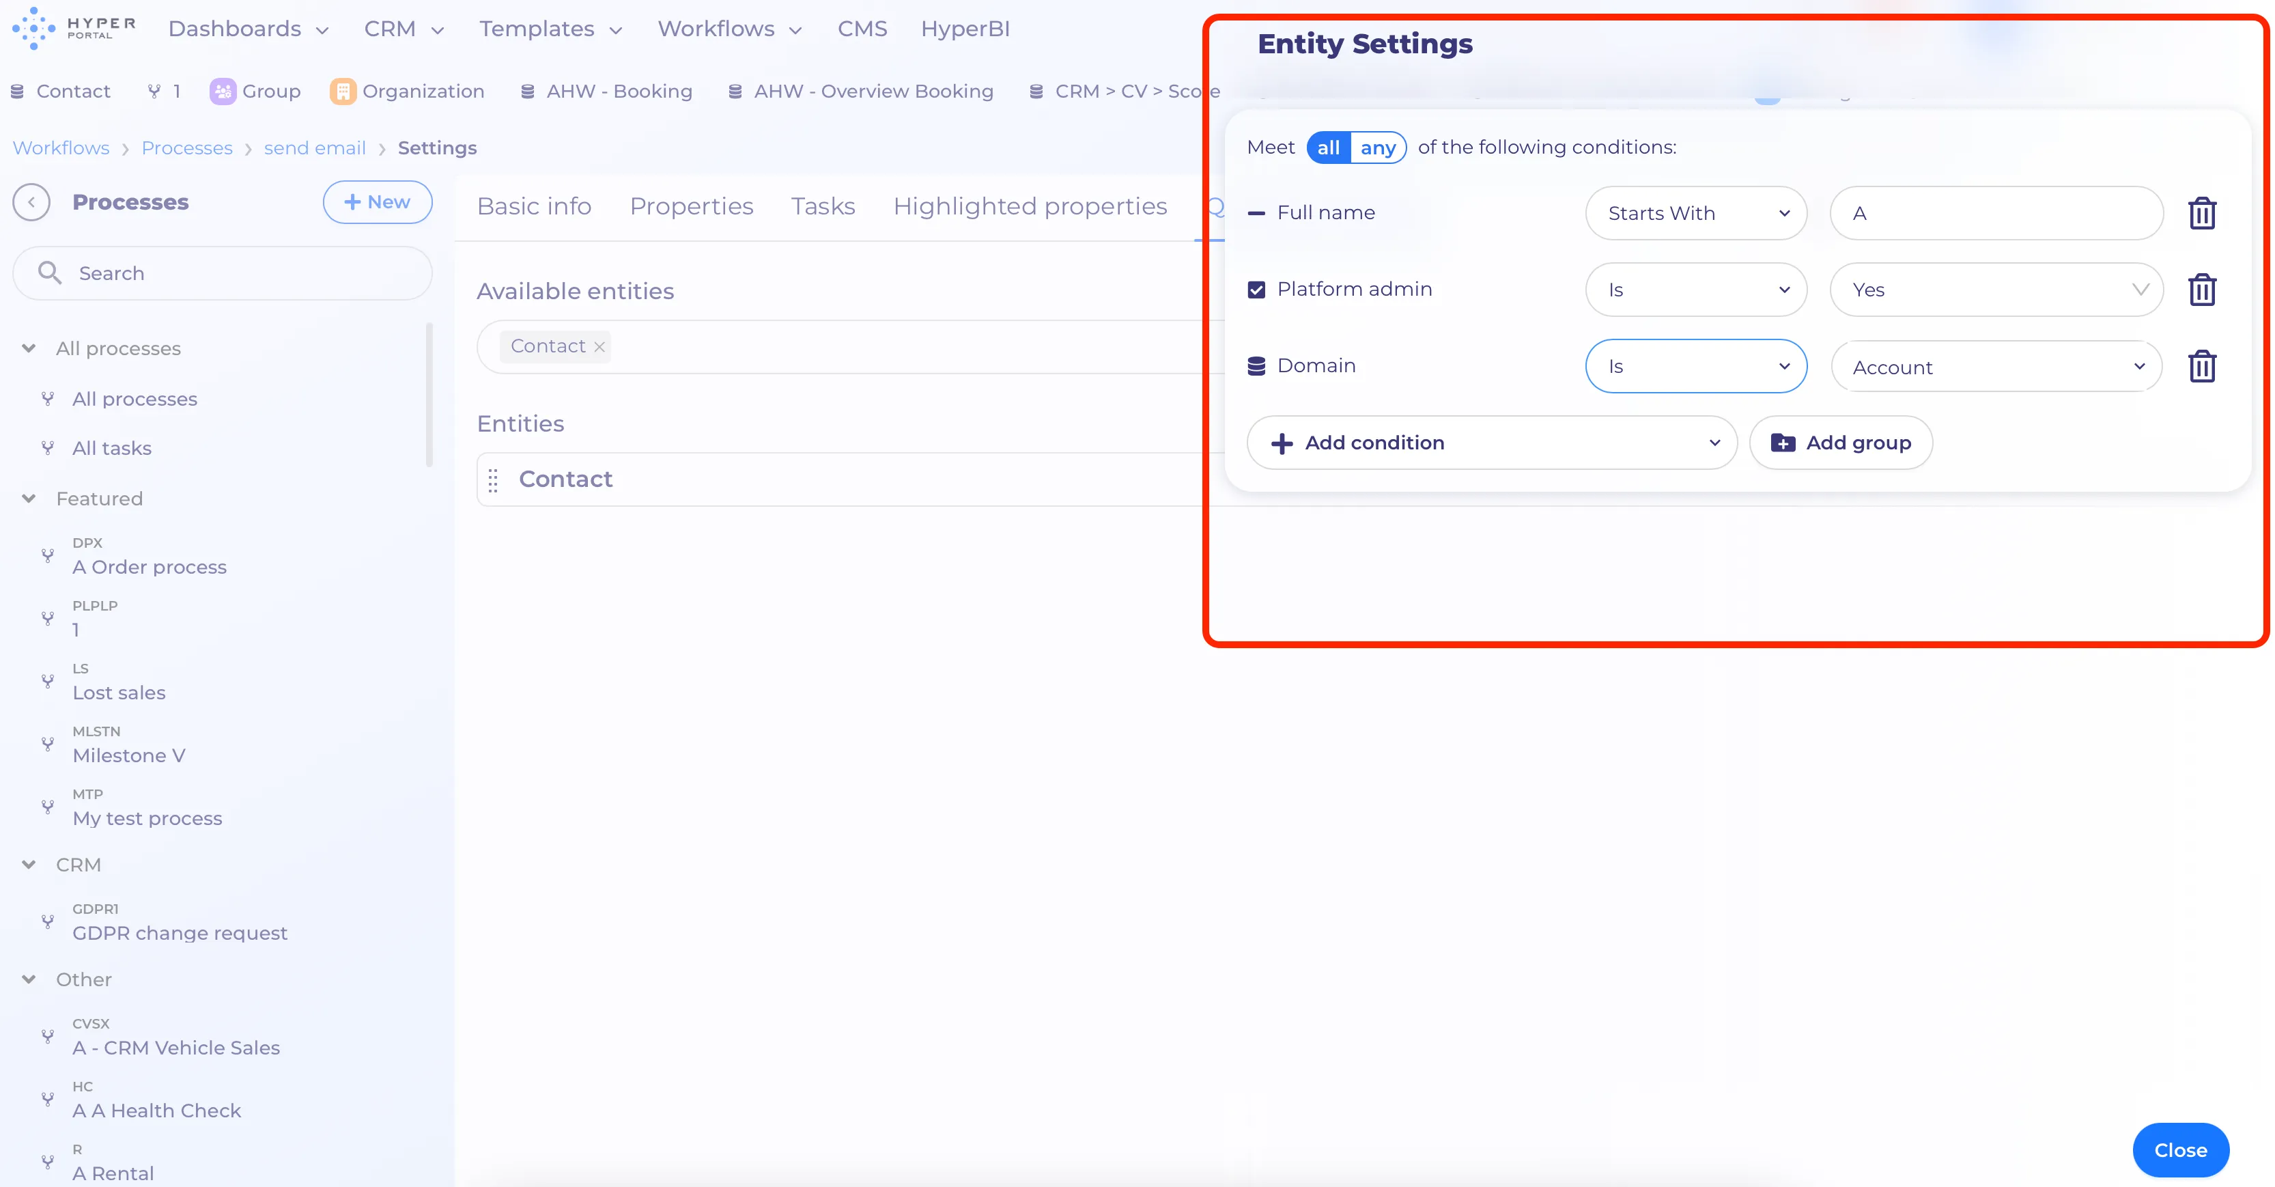The height and width of the screenshot is (1187, 2275).
Task: Delete the Platform admin condition
Action: (x=2202, y=290)
